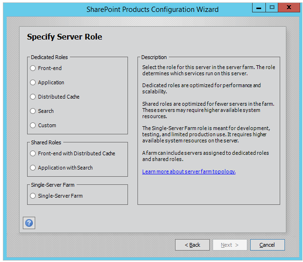Click the paragraph starting 'Shared roles are optimized'
Viewport: 303px width, 262px height.
point(208,110)
